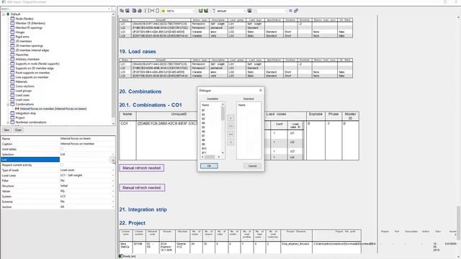The image size is (461, 259).
Task: Click the table icon beside Arbitrary members
Action: [x=12, y=59]
